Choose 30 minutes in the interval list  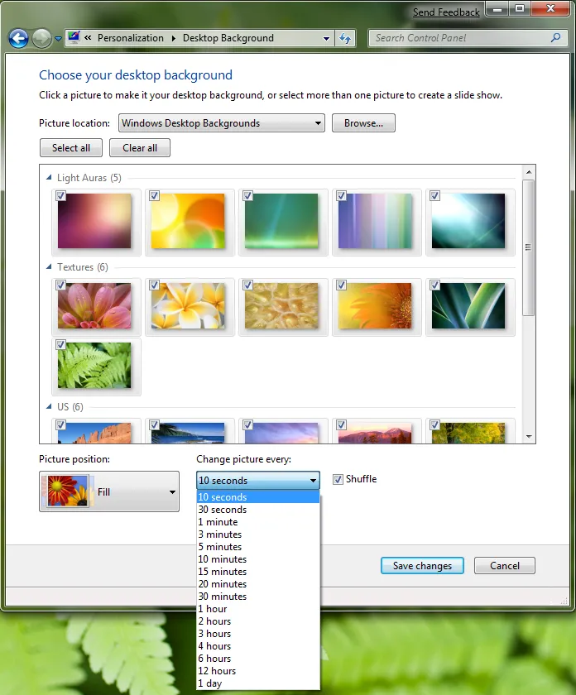258,597
